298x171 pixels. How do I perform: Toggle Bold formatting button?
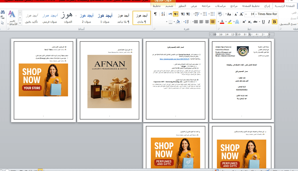(x=274, y=22)
